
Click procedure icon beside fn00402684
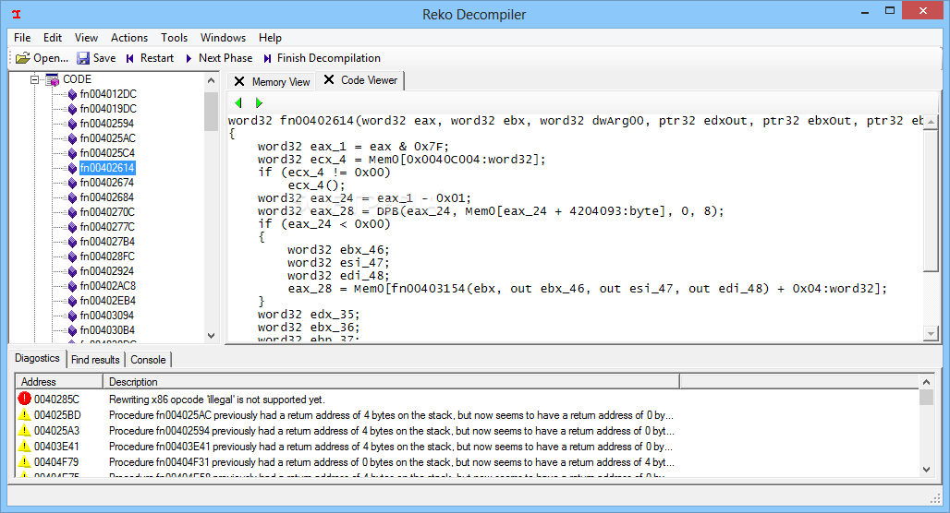point(72,197)
